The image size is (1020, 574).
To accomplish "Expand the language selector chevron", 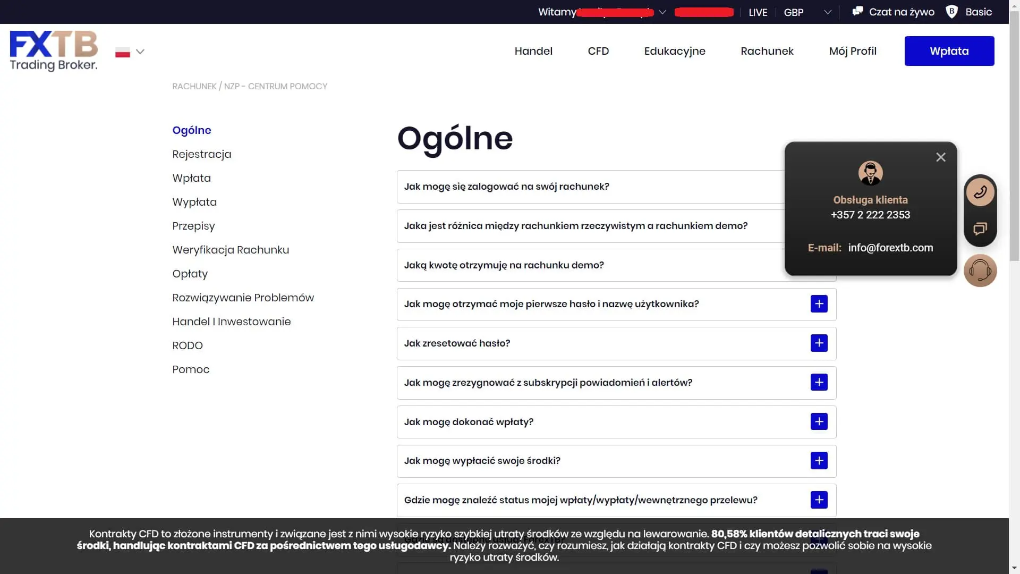I will pyautogui.click(x=141, y=52).
